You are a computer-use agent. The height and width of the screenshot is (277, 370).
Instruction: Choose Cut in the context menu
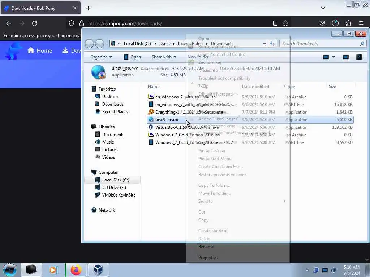pyautogui.click(x=238, y=212)
